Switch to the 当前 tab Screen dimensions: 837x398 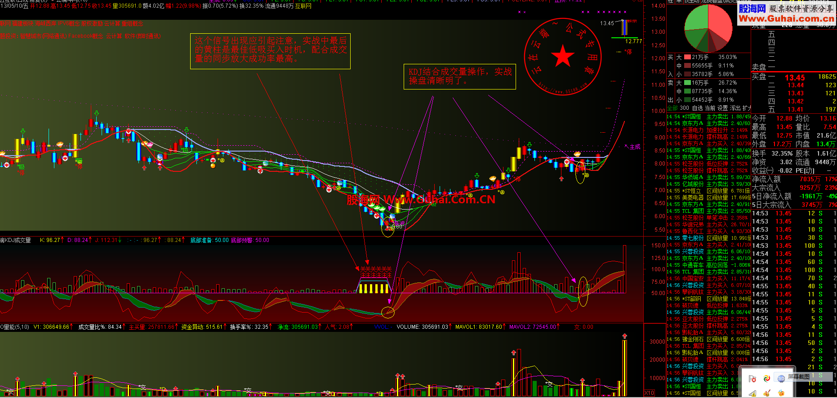pyautogui.click(x=710, y=108)
